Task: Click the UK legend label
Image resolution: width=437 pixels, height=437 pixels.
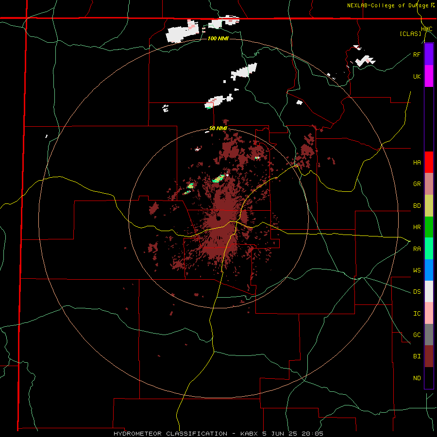Action: [417, 76]
